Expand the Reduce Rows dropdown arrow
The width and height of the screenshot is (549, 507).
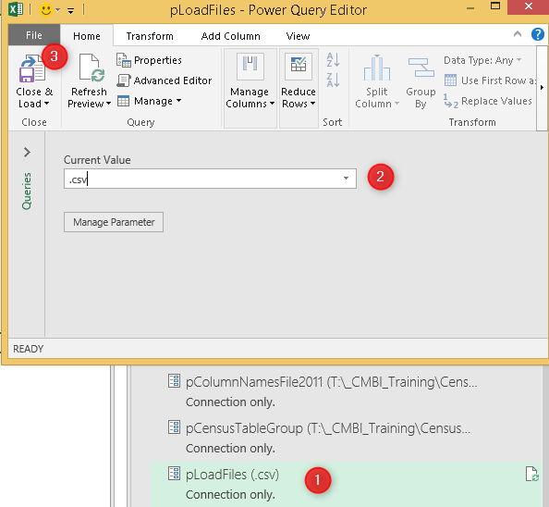tap(312, 104)
